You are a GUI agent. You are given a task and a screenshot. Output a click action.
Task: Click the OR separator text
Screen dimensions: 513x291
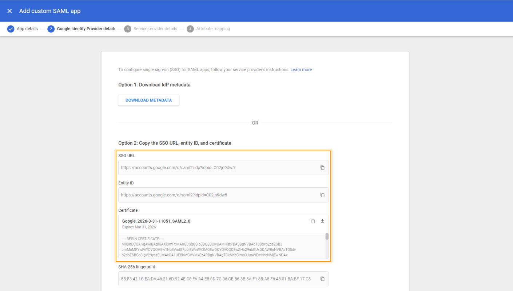click(255, 123)
